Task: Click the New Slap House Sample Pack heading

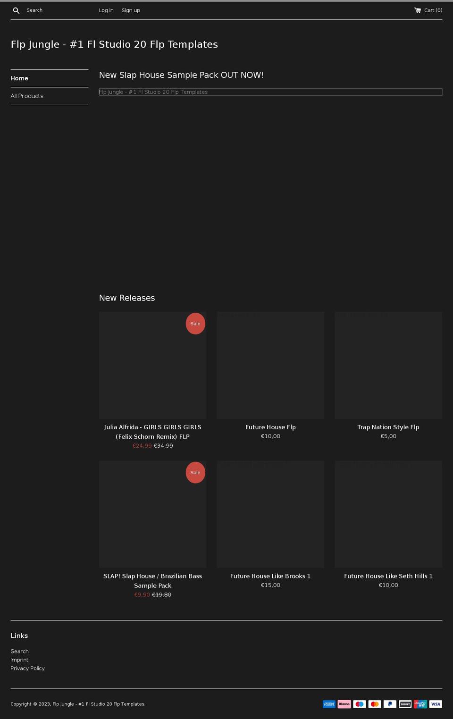Action: [x=181, y=75]
